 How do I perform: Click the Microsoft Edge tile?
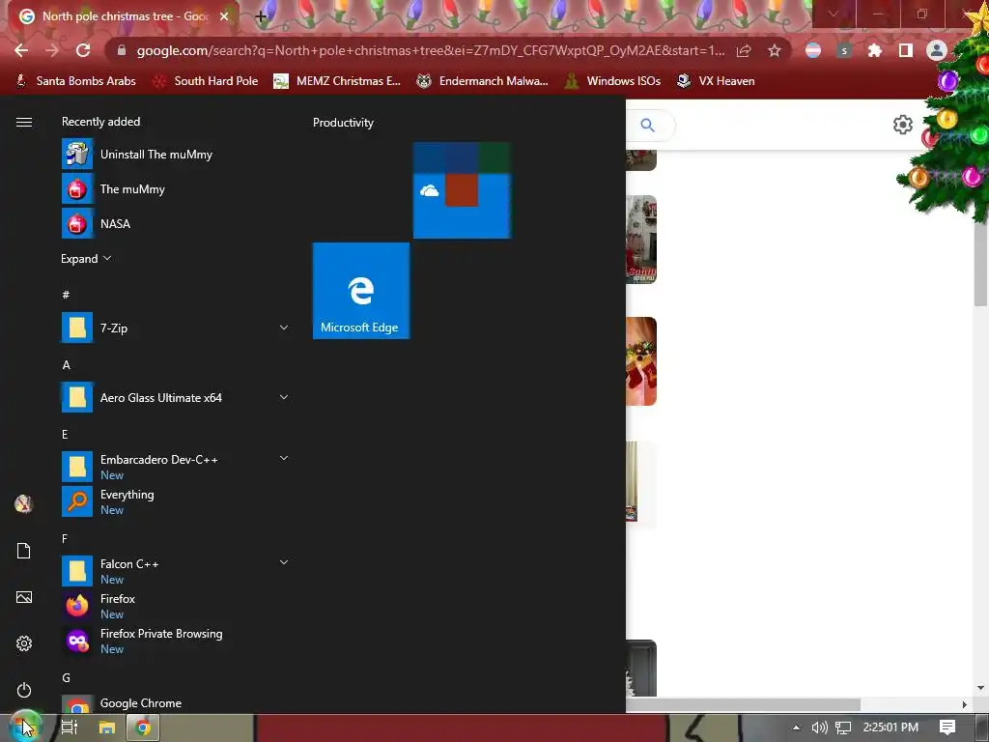click(x=361, y=291)
